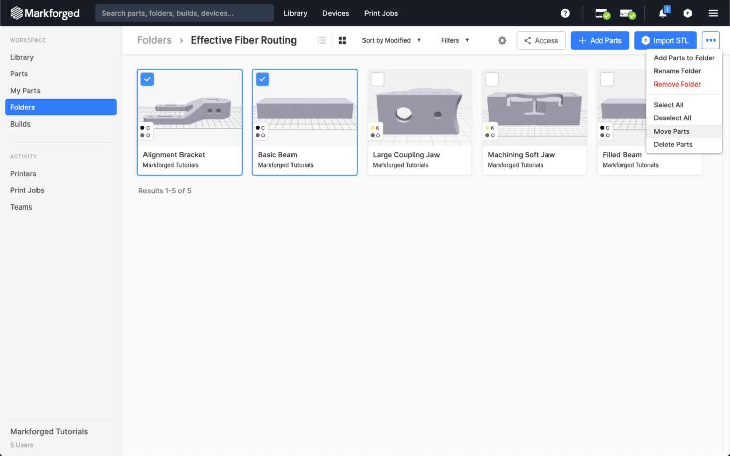Switch to grid view layout
The width and height of the screenshot is (730, 456).
pos(342,40)
